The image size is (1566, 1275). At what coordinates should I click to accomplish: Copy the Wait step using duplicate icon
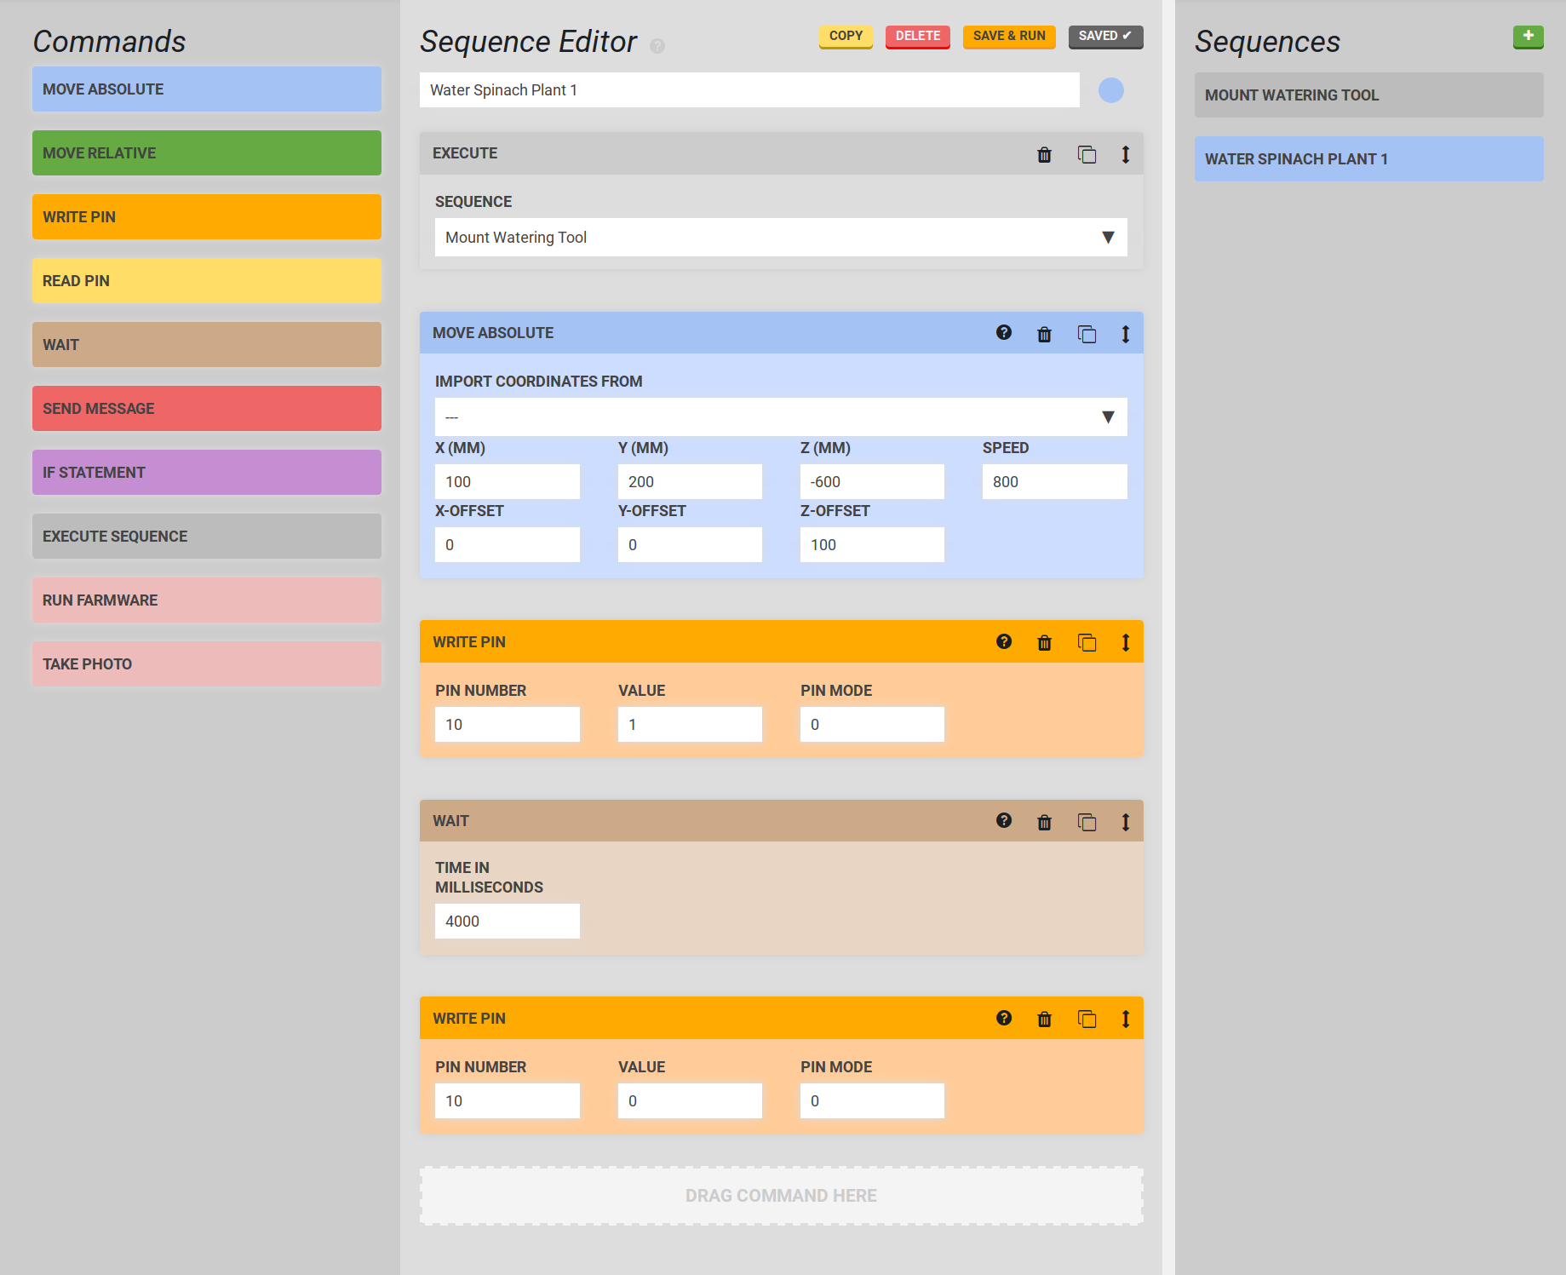coord(1087,822)
